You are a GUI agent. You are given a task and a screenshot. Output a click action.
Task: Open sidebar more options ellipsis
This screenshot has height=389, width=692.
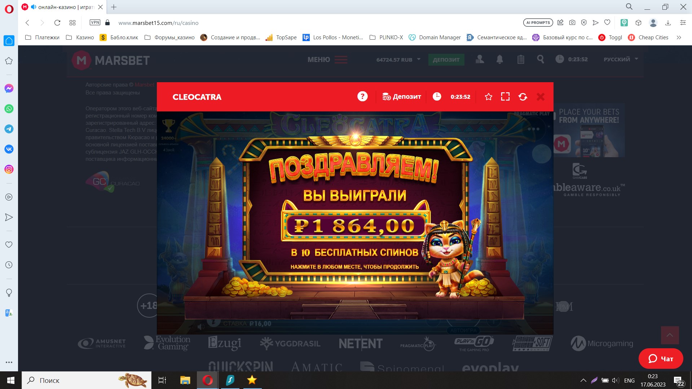click(9, 362)
